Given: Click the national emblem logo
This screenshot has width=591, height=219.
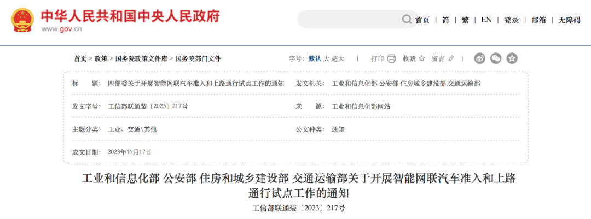Looking at the screenshot, I should pos(23,21).
